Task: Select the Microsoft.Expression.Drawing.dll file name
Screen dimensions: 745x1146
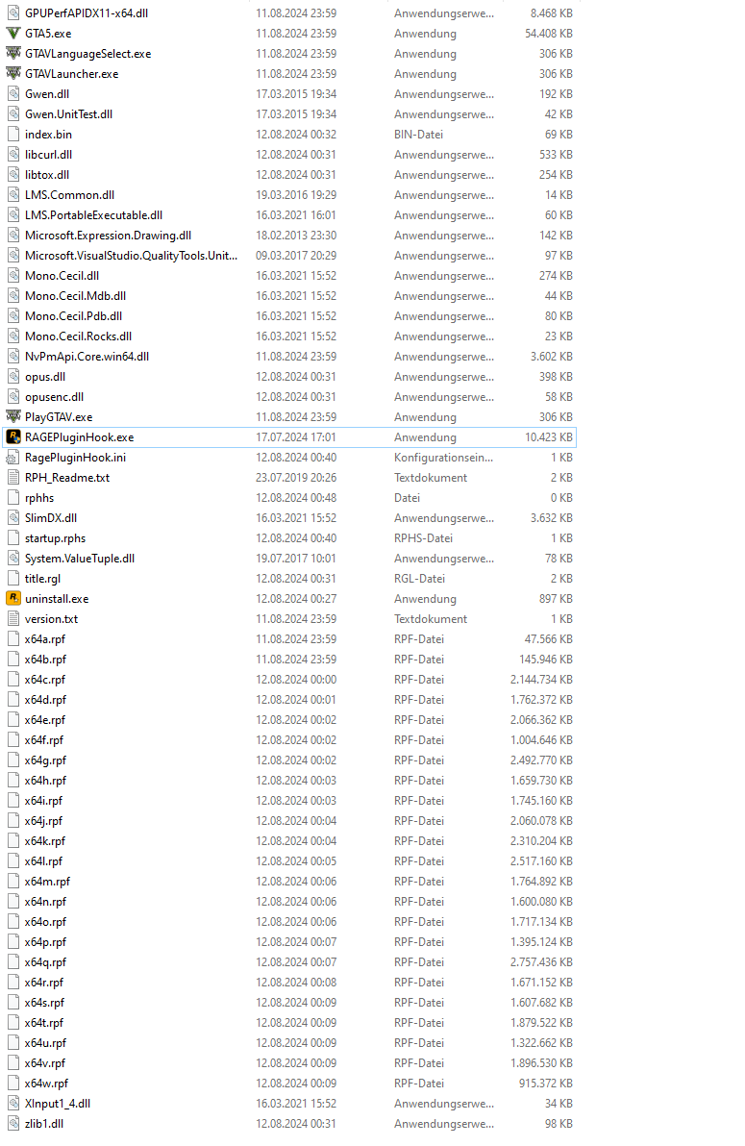Action: 109,236
